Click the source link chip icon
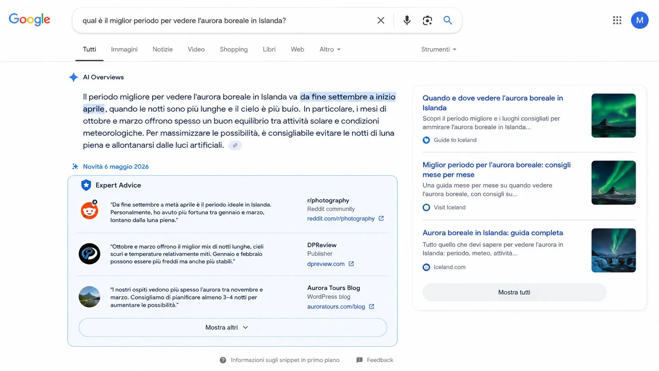The width and height of the screenshot is (659, 371). 235,145
